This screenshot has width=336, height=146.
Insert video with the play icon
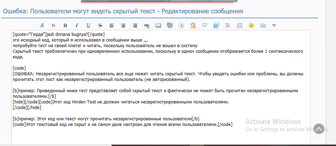[x=181, y=25]
